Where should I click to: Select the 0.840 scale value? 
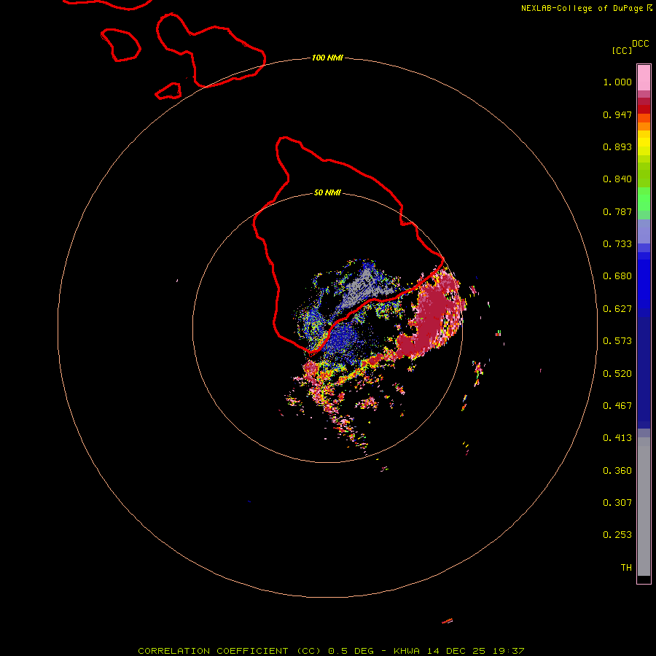pos(617,179)
